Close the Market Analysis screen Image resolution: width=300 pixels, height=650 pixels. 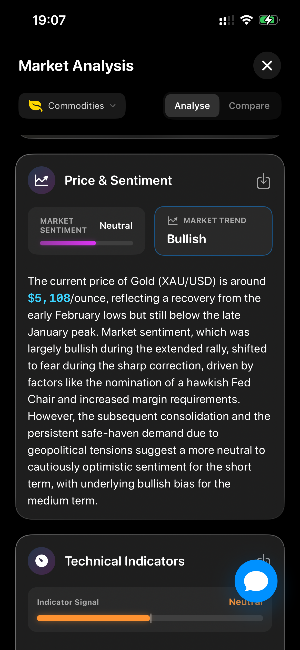[x=267, y=65]
